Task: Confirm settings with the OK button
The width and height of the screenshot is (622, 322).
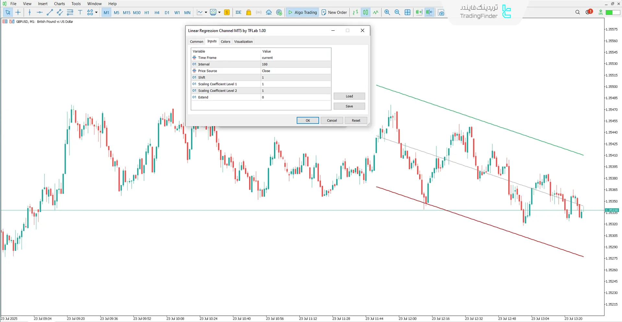Action: pos(307,120)
